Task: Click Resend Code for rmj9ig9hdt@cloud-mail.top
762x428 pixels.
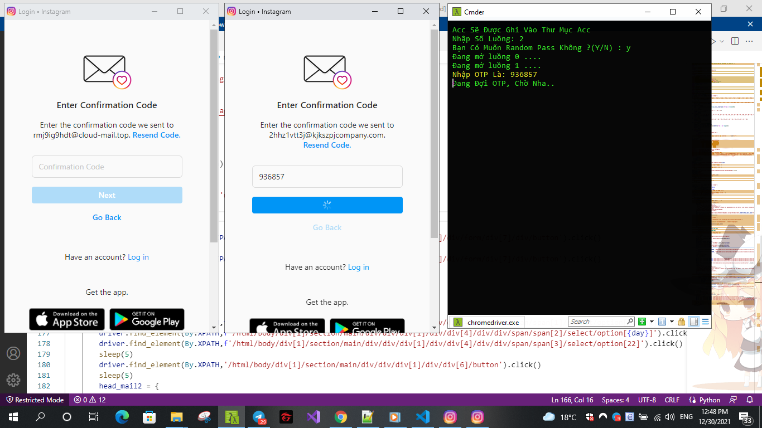Action: click(156, 135)
